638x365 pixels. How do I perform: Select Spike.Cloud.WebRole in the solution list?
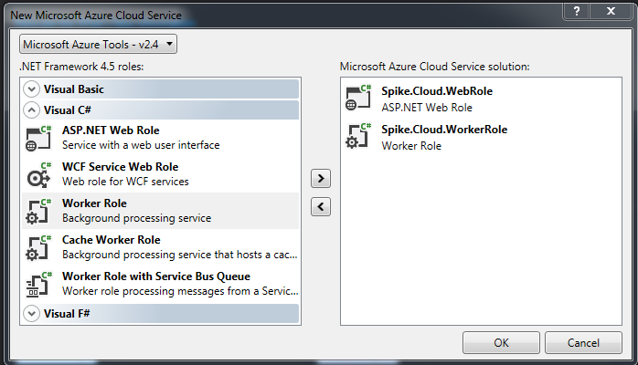(x=481, y=99)
